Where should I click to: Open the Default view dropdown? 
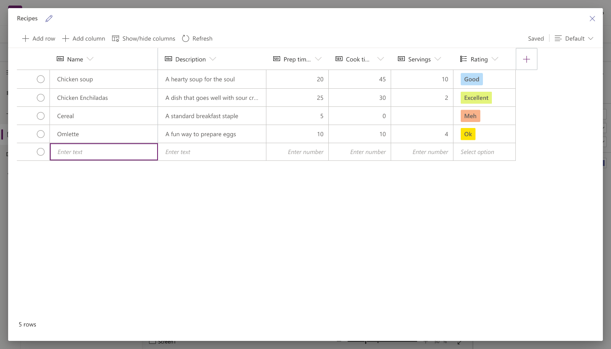click(574, 38)
